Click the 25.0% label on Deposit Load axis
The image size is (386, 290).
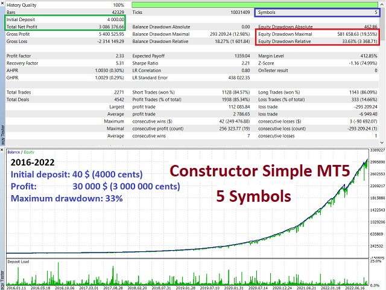[375, 261]
